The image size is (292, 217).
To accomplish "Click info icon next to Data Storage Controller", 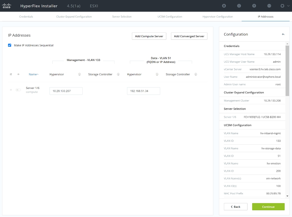I will [196, 74].
